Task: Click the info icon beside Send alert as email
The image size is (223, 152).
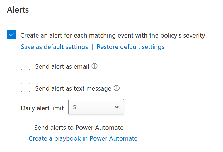Action: (x=94, y=66)
